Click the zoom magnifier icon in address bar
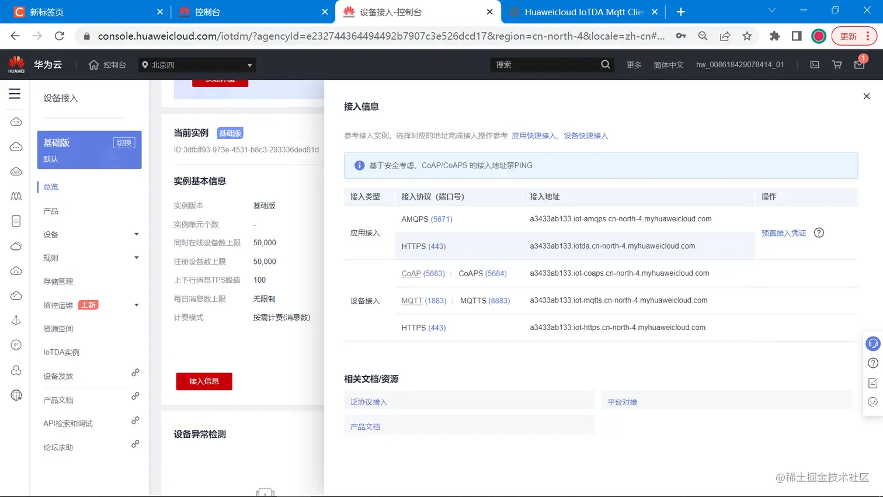This screenshot has width=883, height=497. 703,36
